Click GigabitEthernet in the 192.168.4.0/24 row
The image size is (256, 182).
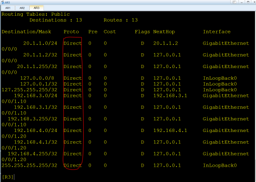(226, 131)
